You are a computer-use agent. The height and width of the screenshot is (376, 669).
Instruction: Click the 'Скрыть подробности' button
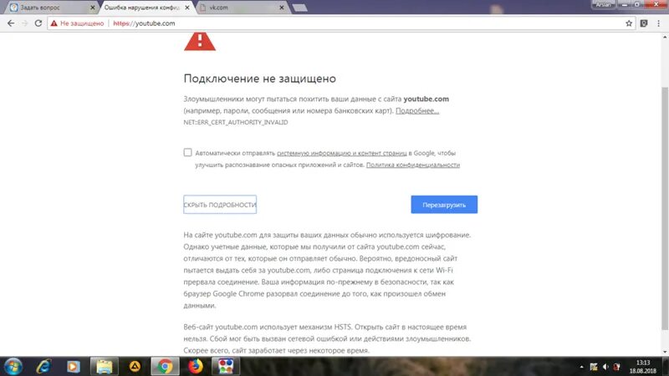[x=220, y=205]
